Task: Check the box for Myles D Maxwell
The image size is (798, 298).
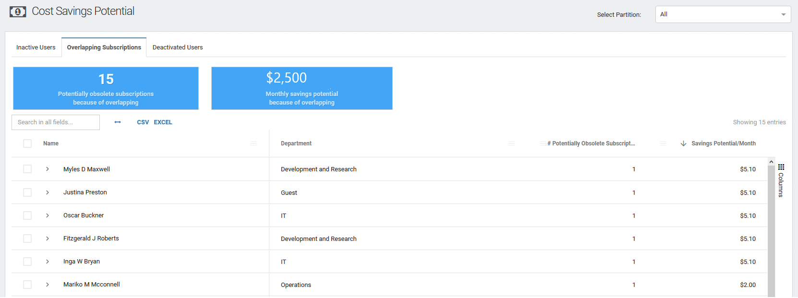Action: [x=27, y=169]
